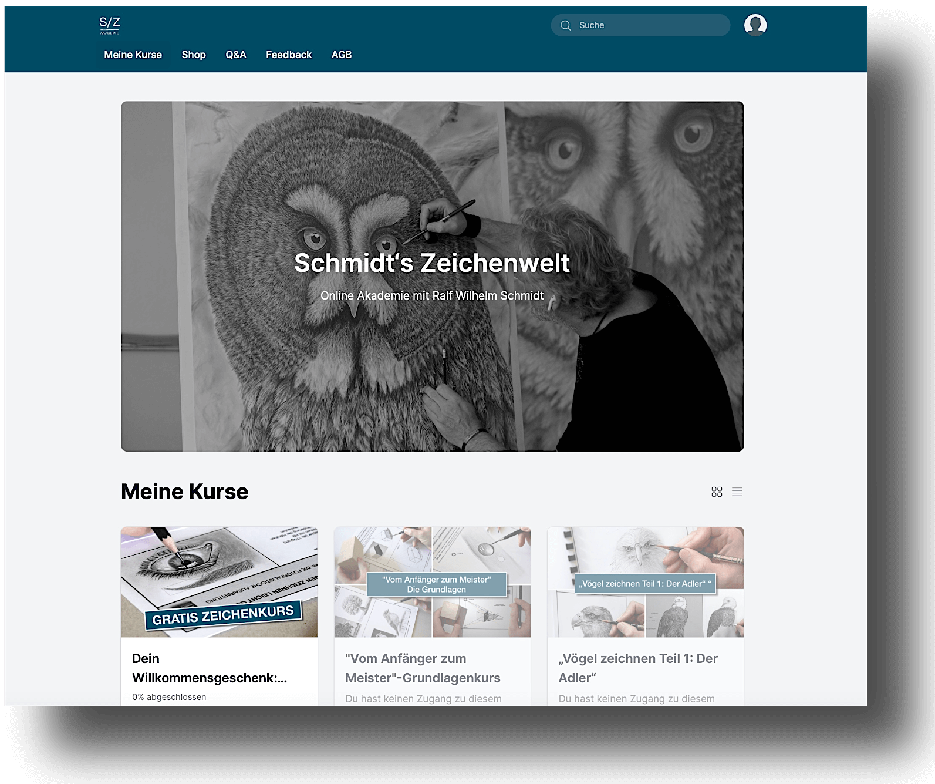Click the "Vom Anfänger zum Meister"-Grundlagenkurs title
Viewport: 935px width, 784px height.
tap(423, 668)
